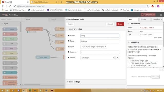This screenshot has width=164, height=92.
Task: Open the Windows Start menu
Action: (x=2, y=90)
